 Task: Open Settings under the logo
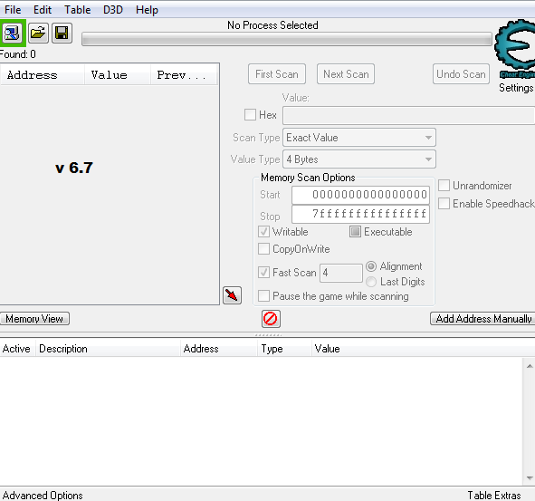point(516,88)
